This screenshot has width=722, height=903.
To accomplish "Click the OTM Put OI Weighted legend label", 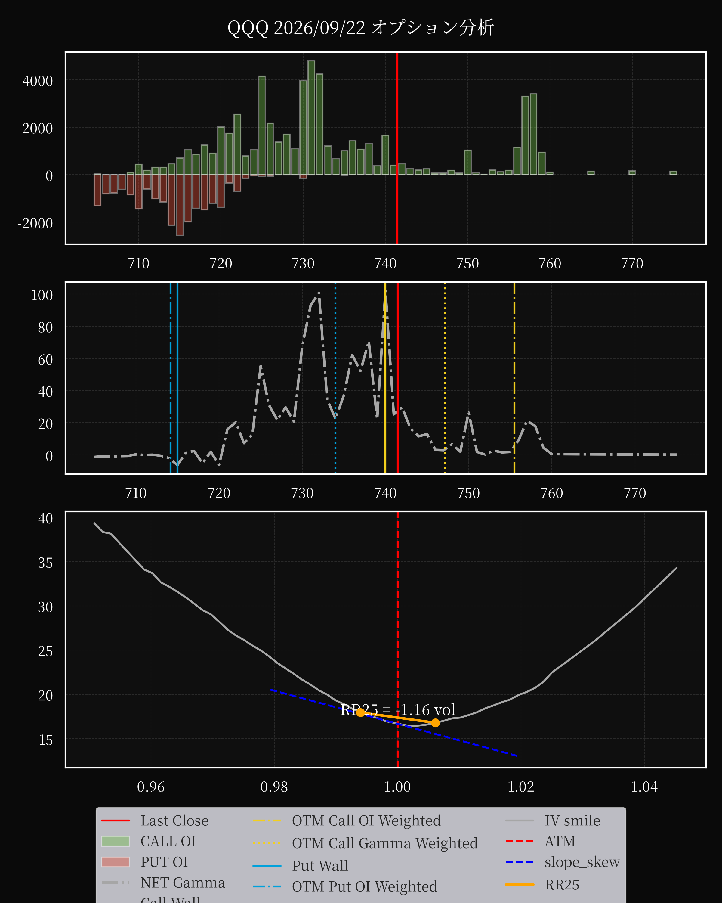I will pyautogui.click(x=364, y=887).
